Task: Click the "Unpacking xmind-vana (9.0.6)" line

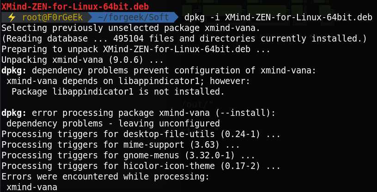Action: (83, 60)
